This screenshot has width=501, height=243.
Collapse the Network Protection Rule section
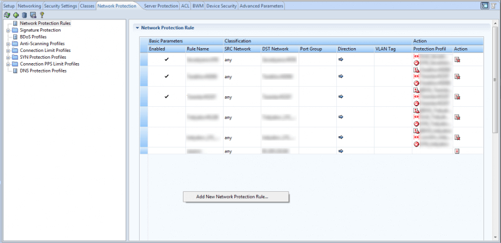137,27
